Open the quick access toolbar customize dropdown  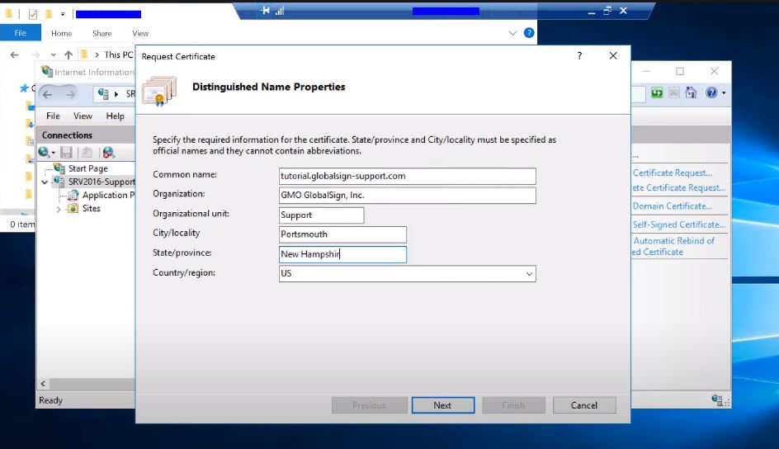point(63,14)
